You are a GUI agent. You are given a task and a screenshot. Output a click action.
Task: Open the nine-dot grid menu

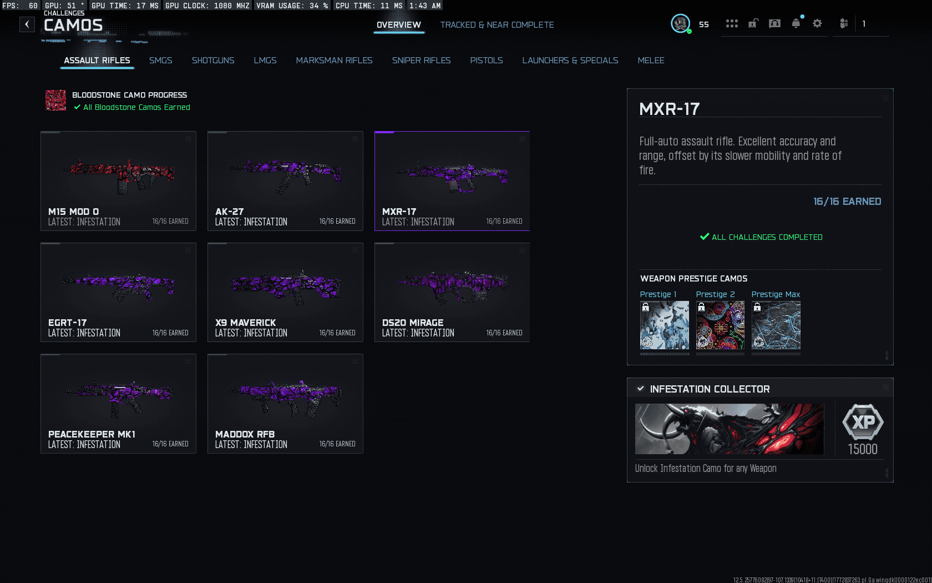pos(732,24)
